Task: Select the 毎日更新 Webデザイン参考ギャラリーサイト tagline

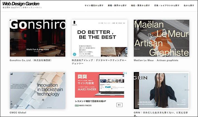Action: point(22,8)
